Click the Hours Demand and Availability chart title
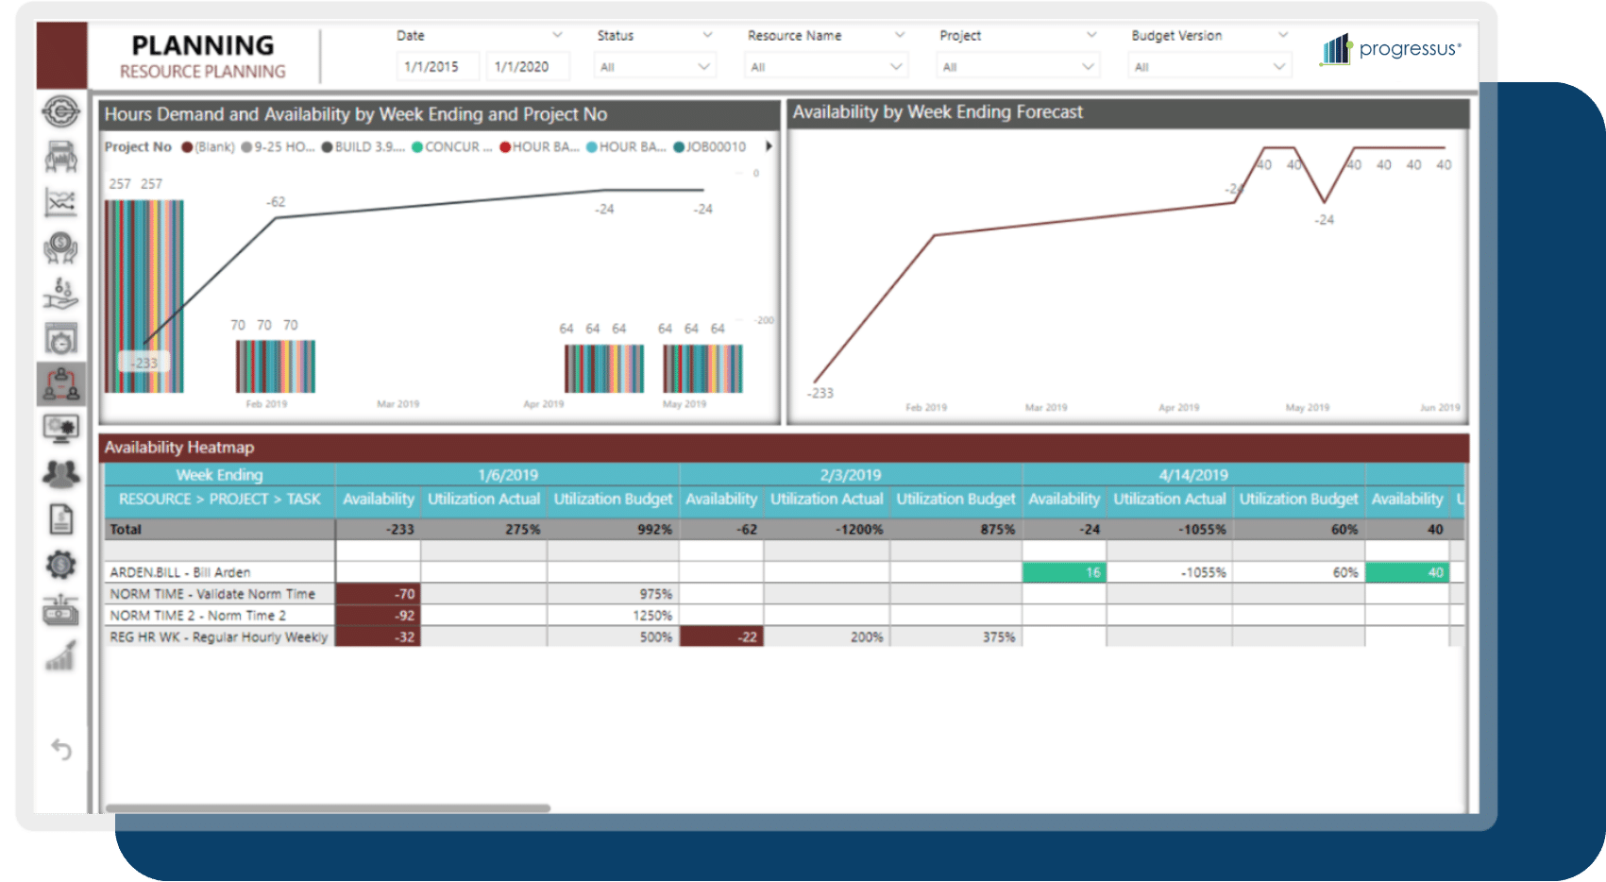 point(356,114)
